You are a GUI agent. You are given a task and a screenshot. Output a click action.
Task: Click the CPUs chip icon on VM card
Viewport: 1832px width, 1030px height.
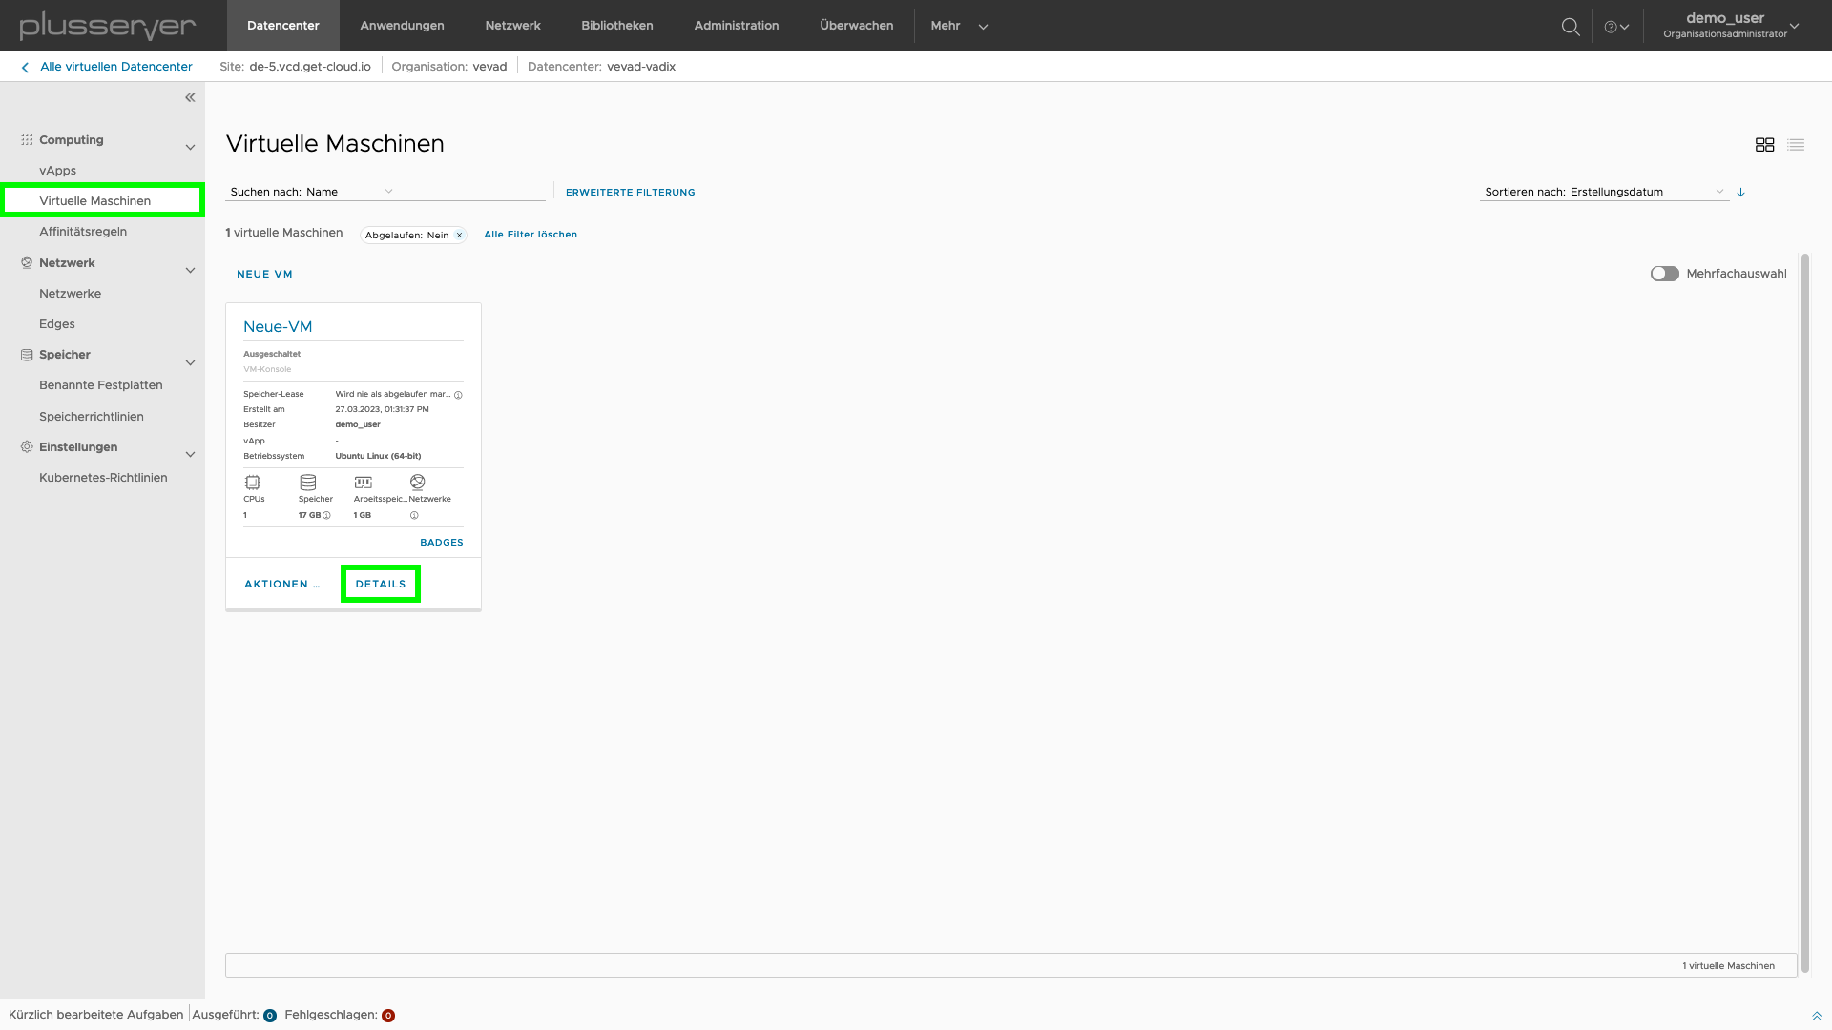pos(253,483)
